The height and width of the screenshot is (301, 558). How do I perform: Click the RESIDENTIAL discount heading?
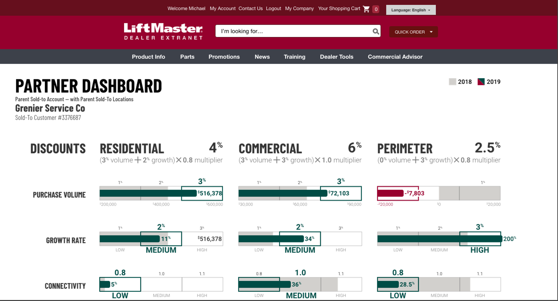132,149
